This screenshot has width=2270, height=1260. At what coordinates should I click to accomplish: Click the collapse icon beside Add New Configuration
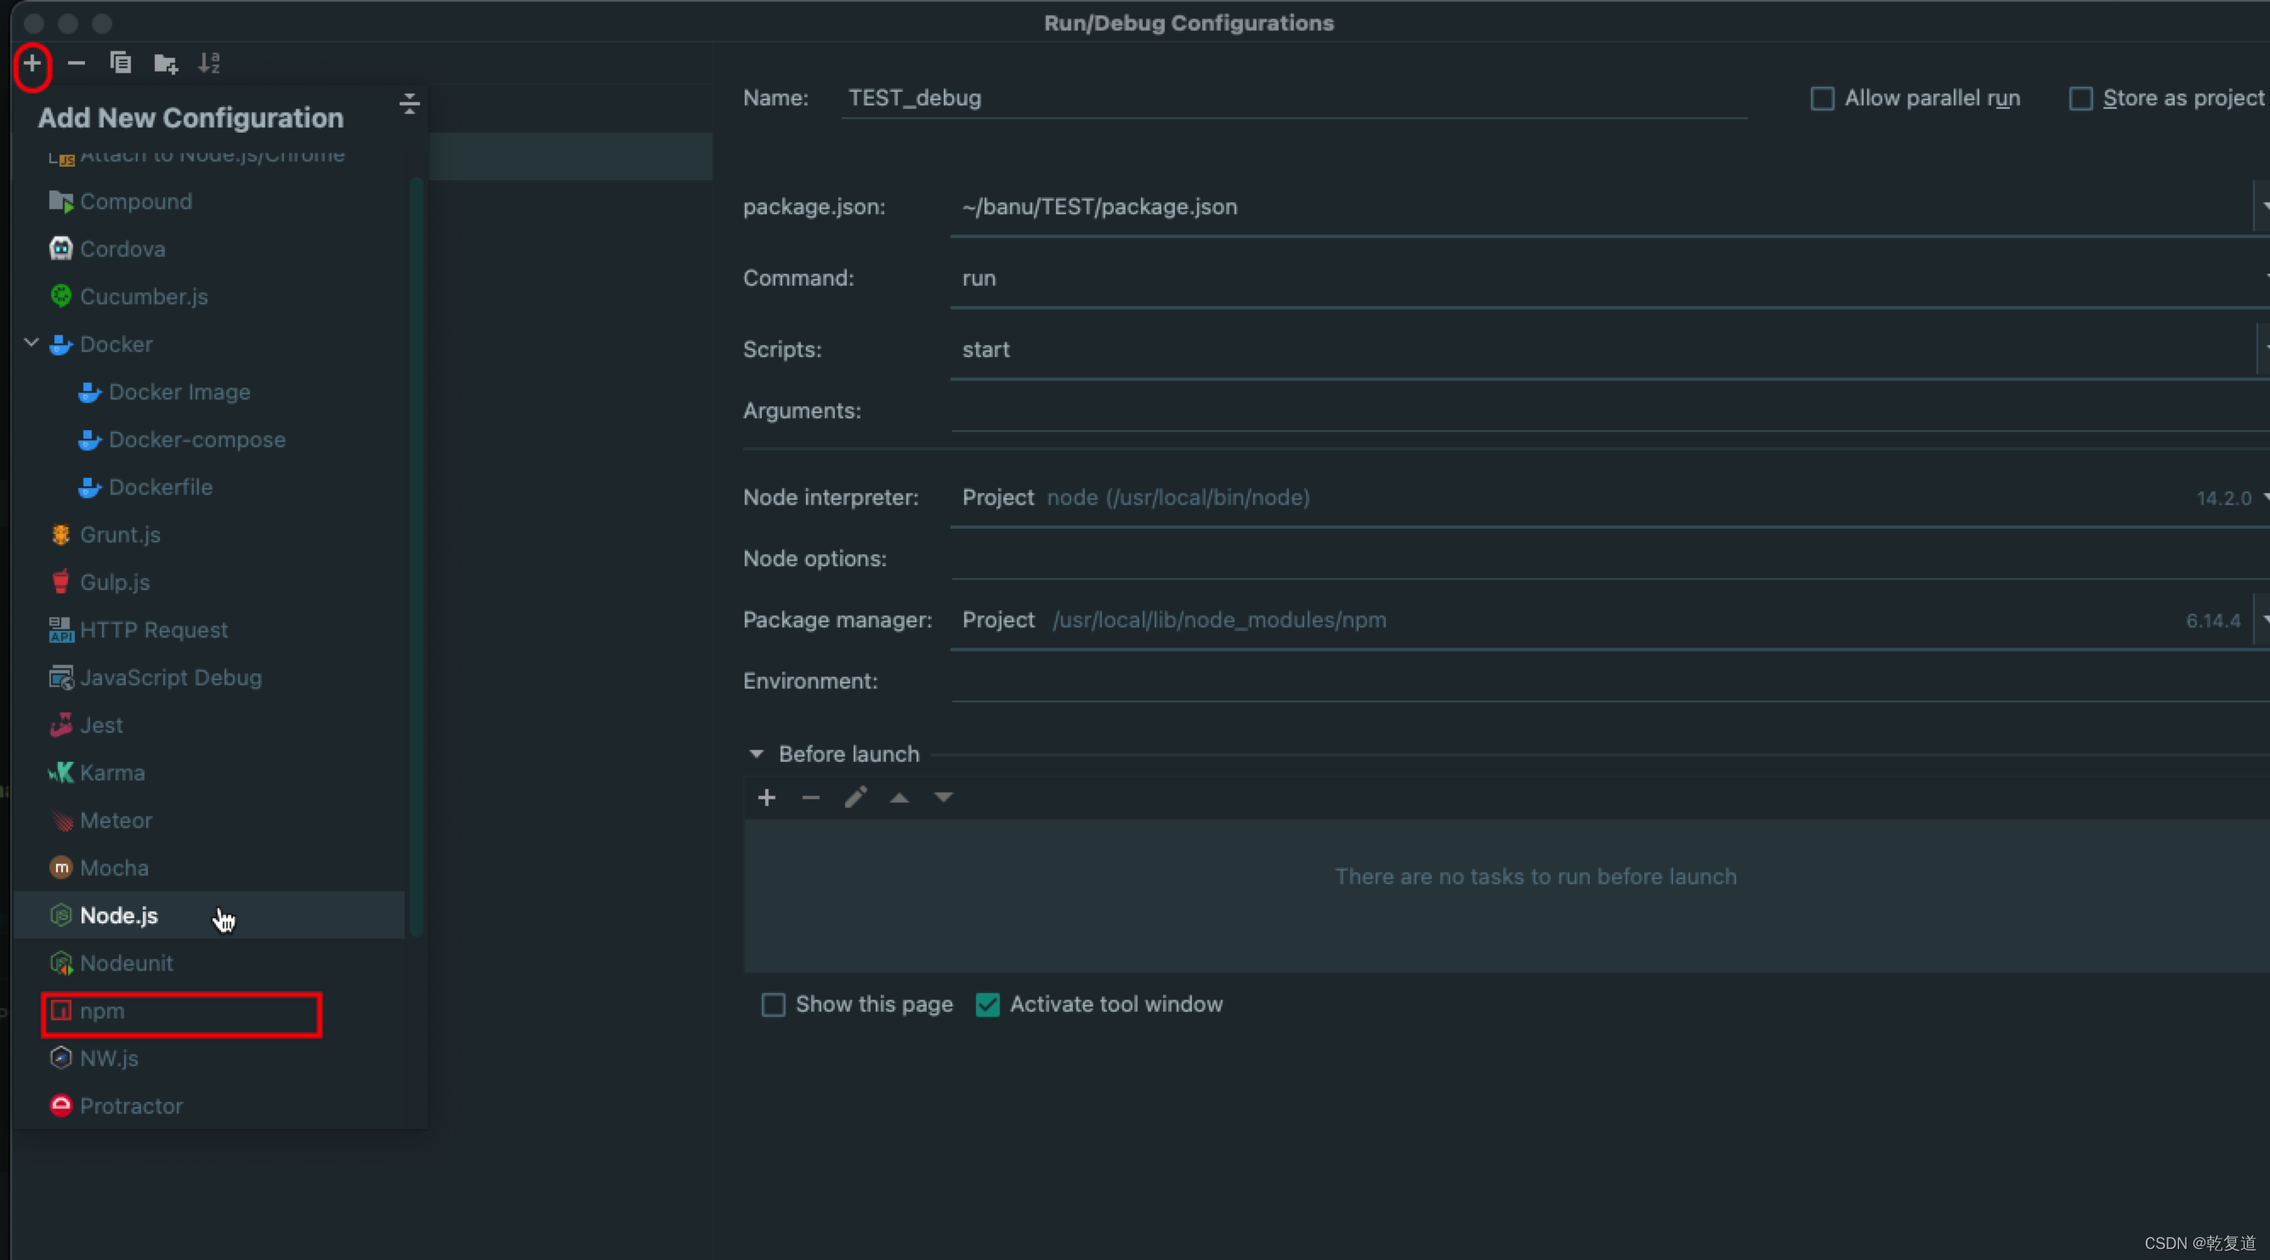tap(409, 104)
